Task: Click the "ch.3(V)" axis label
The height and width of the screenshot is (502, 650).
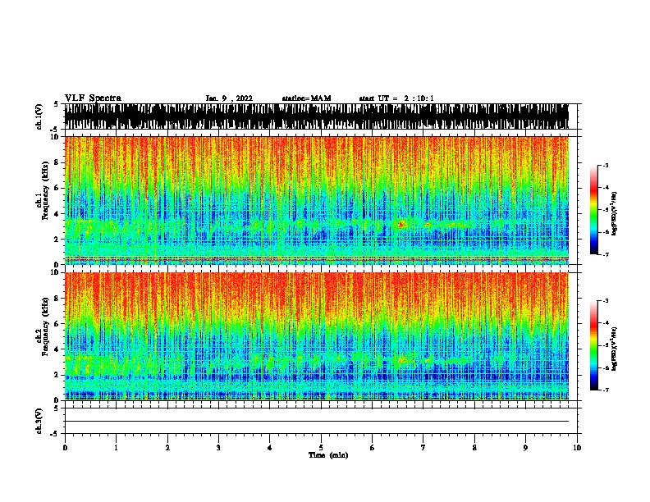Action: tap(39, 421)
